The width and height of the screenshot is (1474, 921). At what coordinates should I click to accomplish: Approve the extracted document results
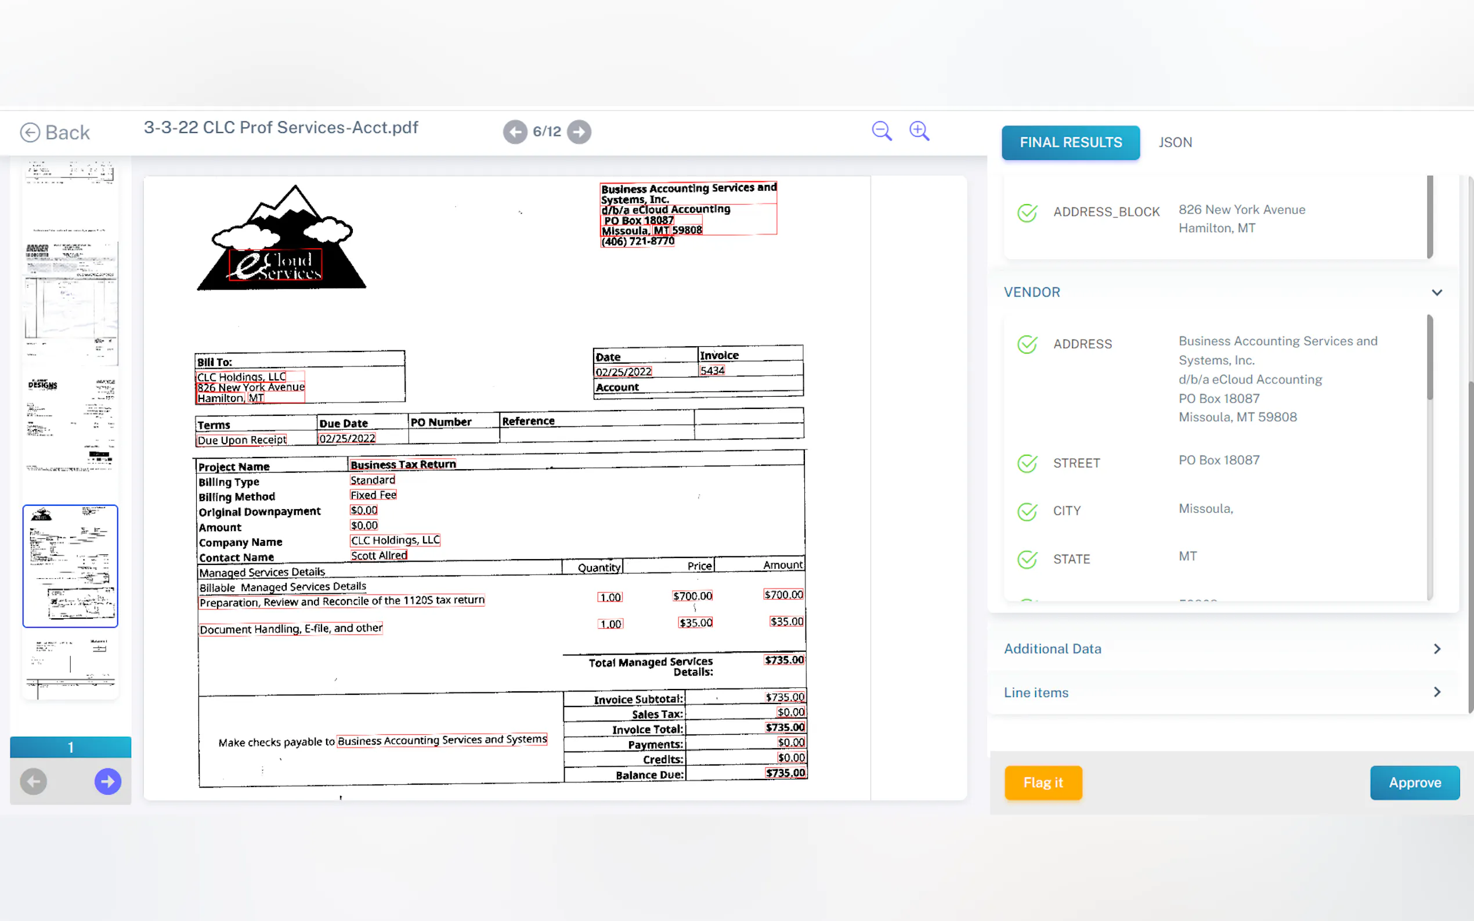pos(1414,783)
